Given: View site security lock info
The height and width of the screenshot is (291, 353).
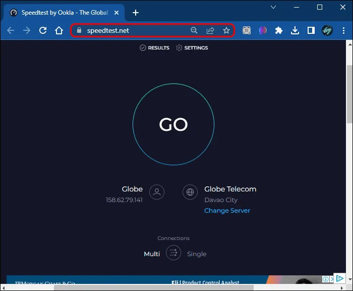Looking at the screenshot, I should (79, 30).
